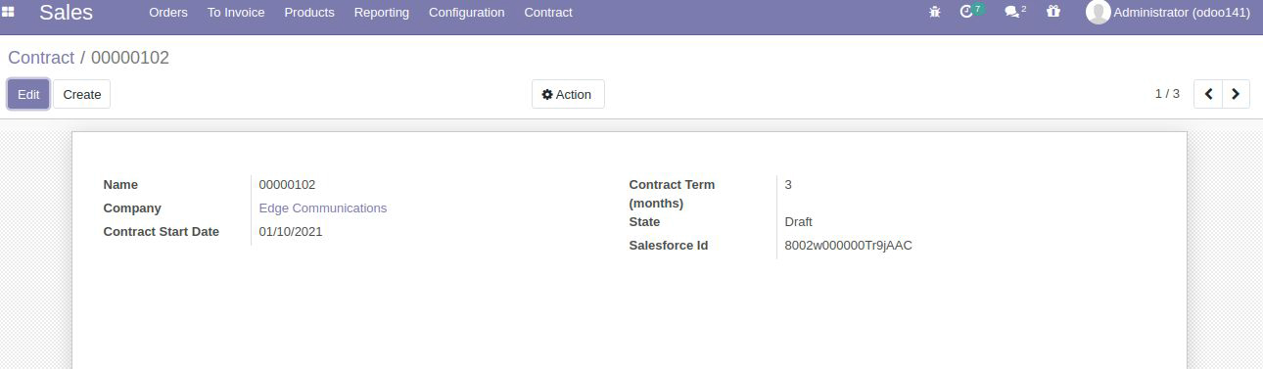The width and height of the screenshot is (1263, 369).
Task: Open the debug bug icon
Action: click(934, 12)
